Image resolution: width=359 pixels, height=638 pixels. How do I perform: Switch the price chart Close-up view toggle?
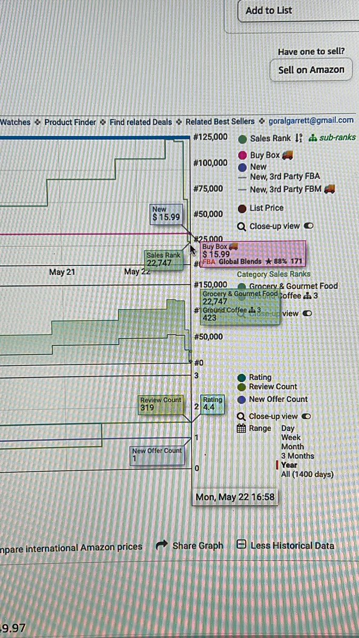click(x=308, y=226)
